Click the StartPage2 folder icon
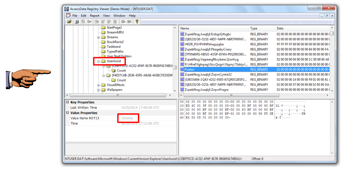This screenshot has height=170, width=342. pos(103,28)
